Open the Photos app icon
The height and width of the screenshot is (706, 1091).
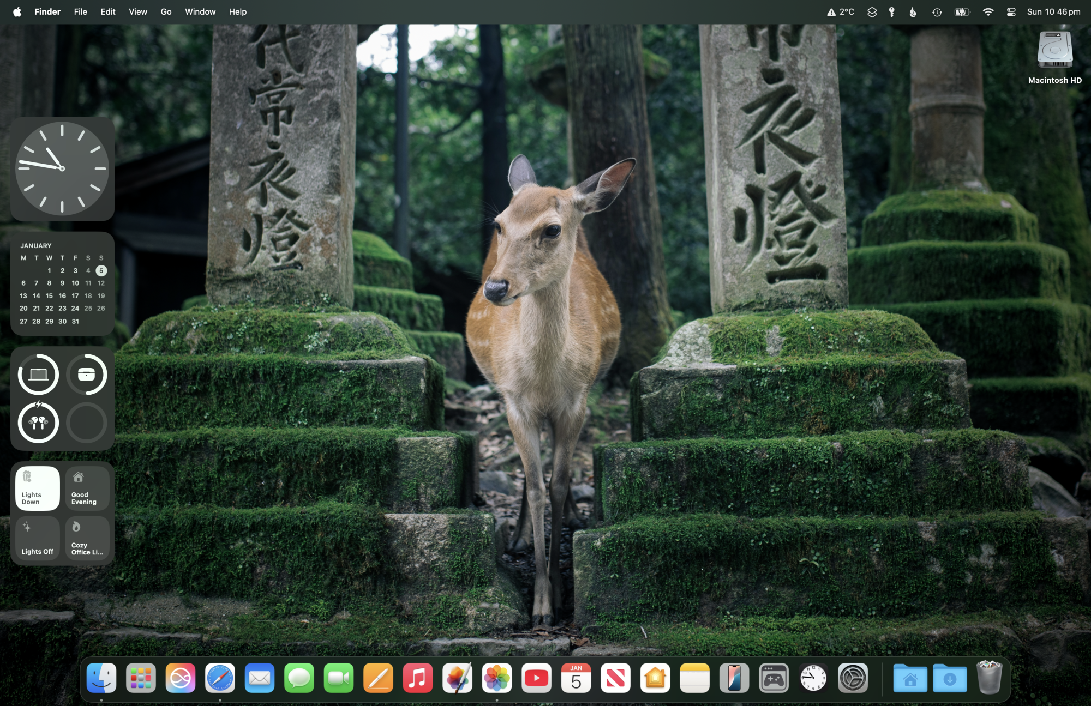496,678
